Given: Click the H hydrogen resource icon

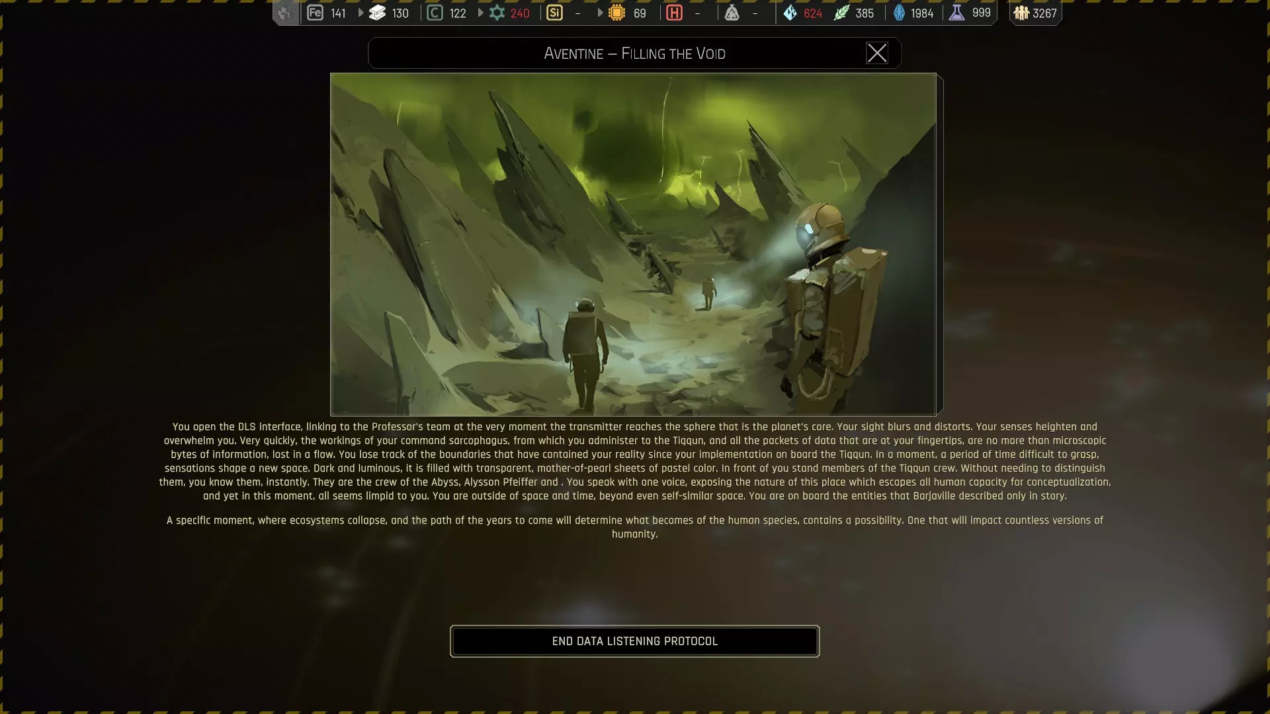Looking at the screenshot, I should click(674, 13).
